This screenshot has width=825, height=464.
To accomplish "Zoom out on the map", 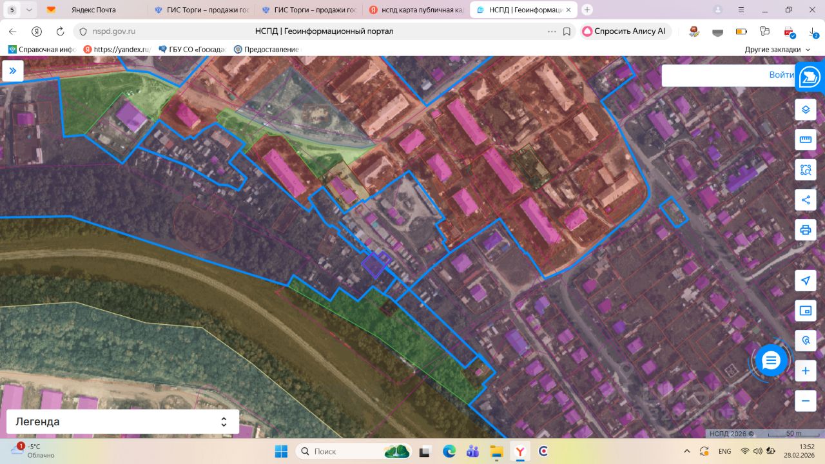I will point(805,401).
